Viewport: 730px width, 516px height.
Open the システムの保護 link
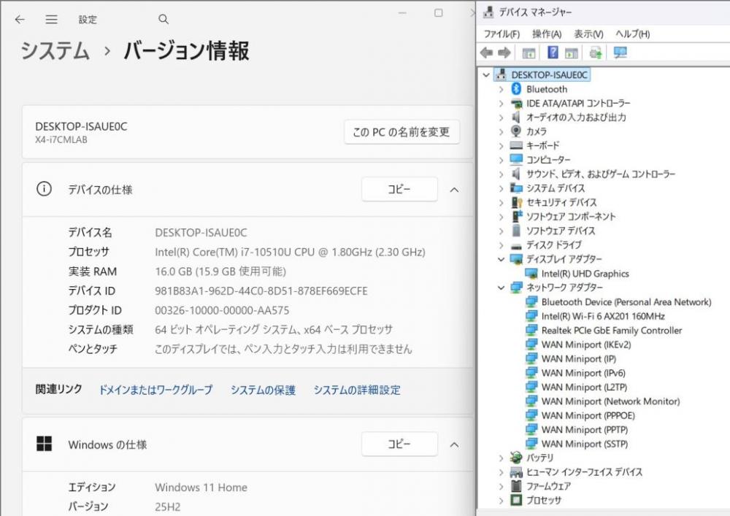click(263, 390)
